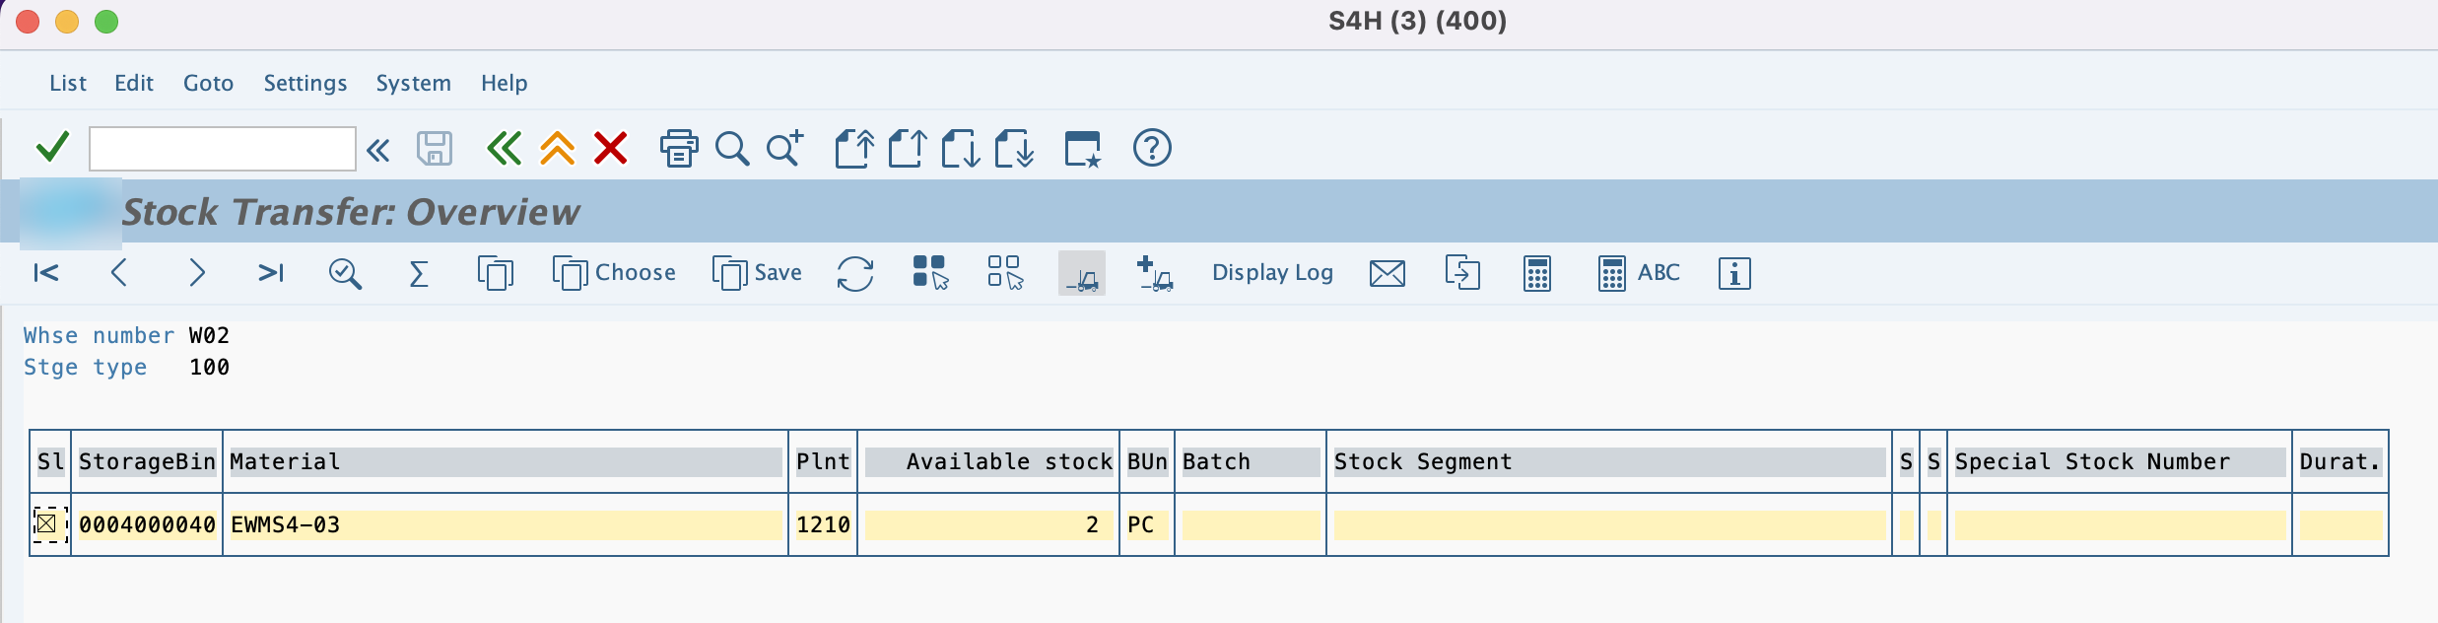Click Find Next magnifier plus icon
Image resolution: width=2438 pixels, height=623 pixels.
(x=785, y=149)
